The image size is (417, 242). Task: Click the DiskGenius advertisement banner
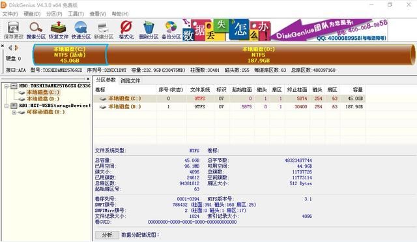click(x=285, y=30)
